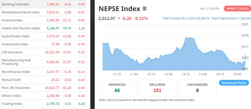Select the Finance Index entry

pos(12,20)
